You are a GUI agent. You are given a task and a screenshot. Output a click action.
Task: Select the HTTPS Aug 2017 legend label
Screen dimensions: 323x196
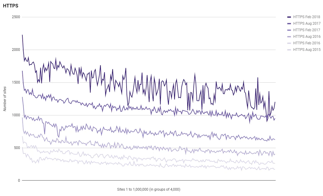point(307,23)
